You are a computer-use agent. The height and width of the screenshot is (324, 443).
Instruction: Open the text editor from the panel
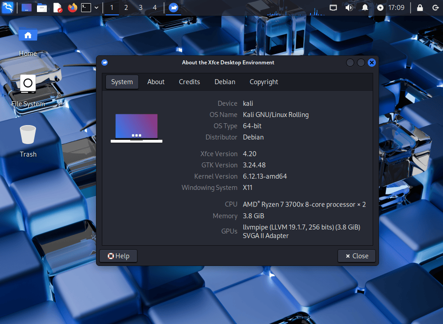tap(57, 8)
